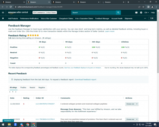159x127 pixels.
Task: Click the Edit button in favorites bar
Action: (152, 18)
